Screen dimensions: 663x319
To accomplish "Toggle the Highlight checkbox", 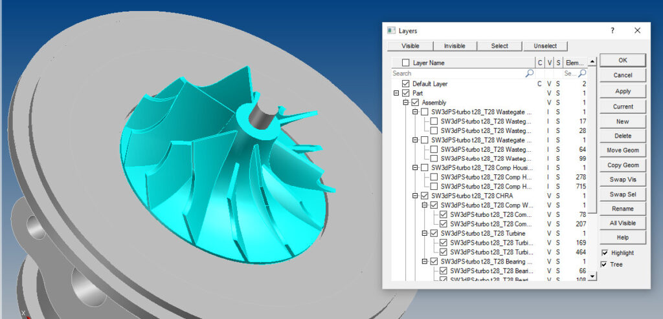I will tap(605, 252).
